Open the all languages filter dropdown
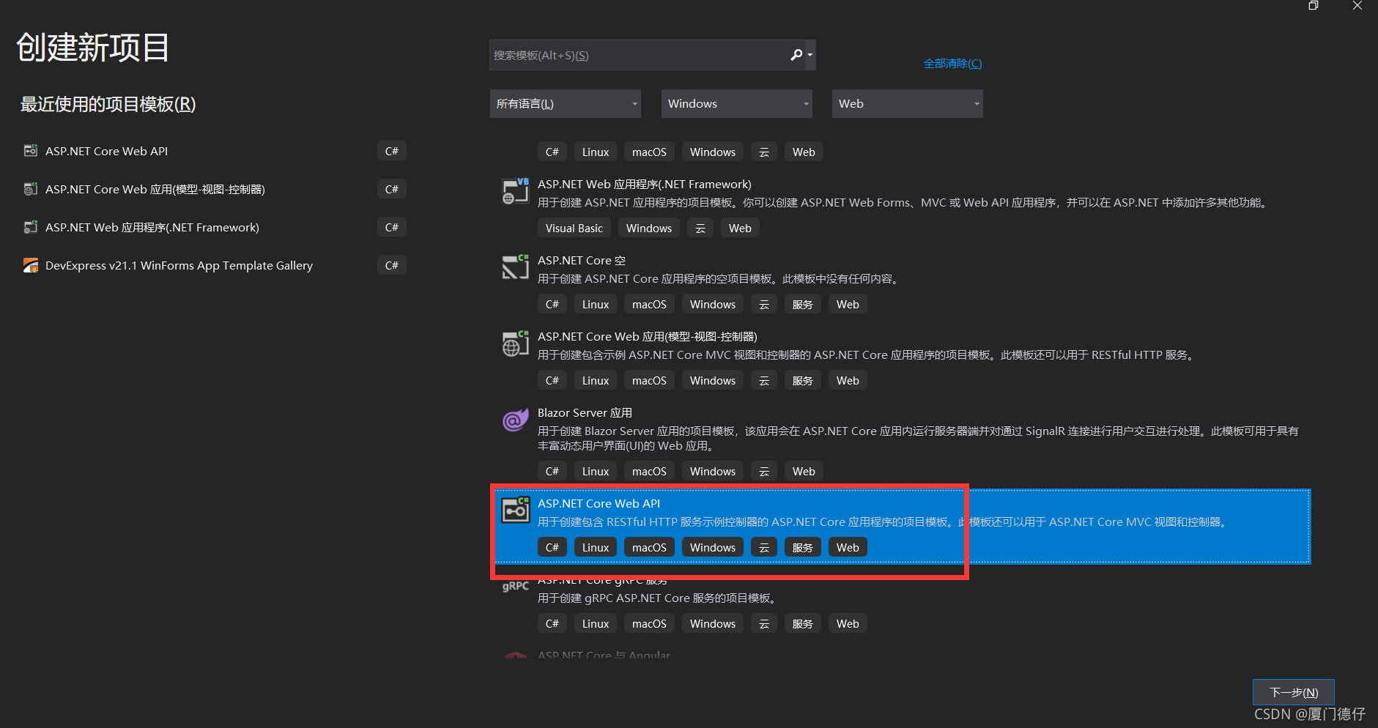The width and height of the screenshot is (1378, 728). coord(565,104)
